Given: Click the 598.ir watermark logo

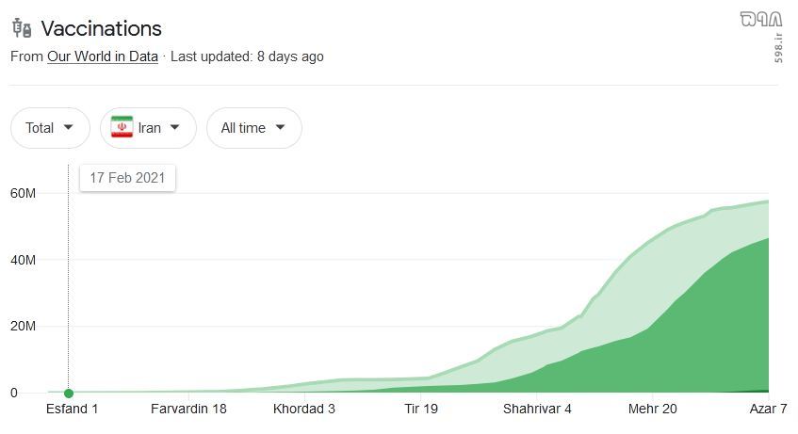Looking at the screenshot, I should [762, 36].
